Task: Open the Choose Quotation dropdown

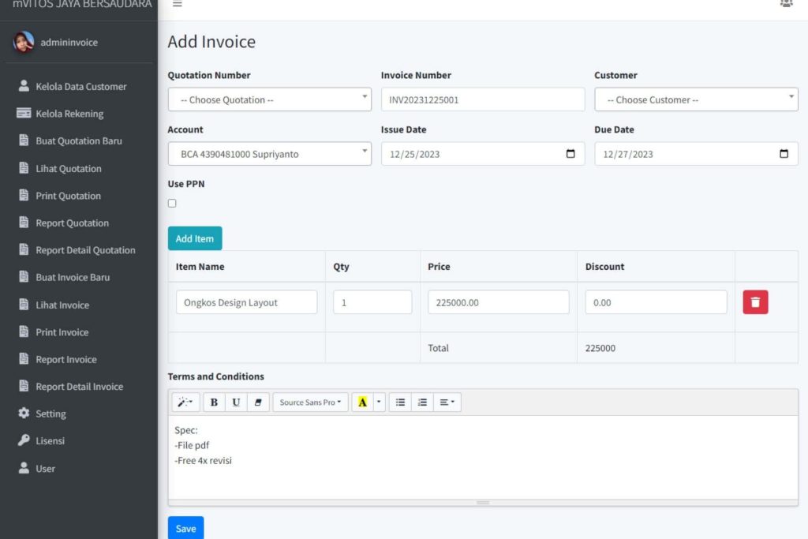Action: 269,99
